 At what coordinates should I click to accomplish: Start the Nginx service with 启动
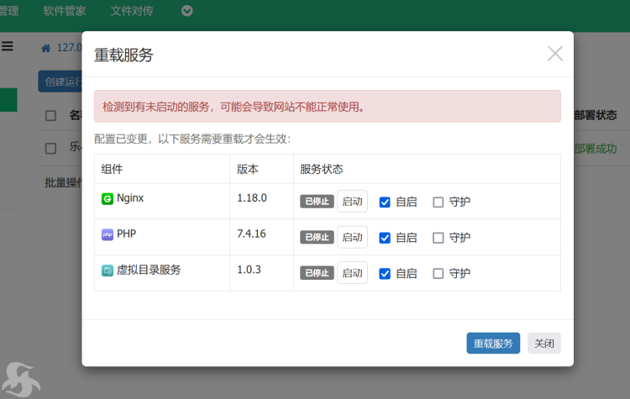click(x=352, y=201)
